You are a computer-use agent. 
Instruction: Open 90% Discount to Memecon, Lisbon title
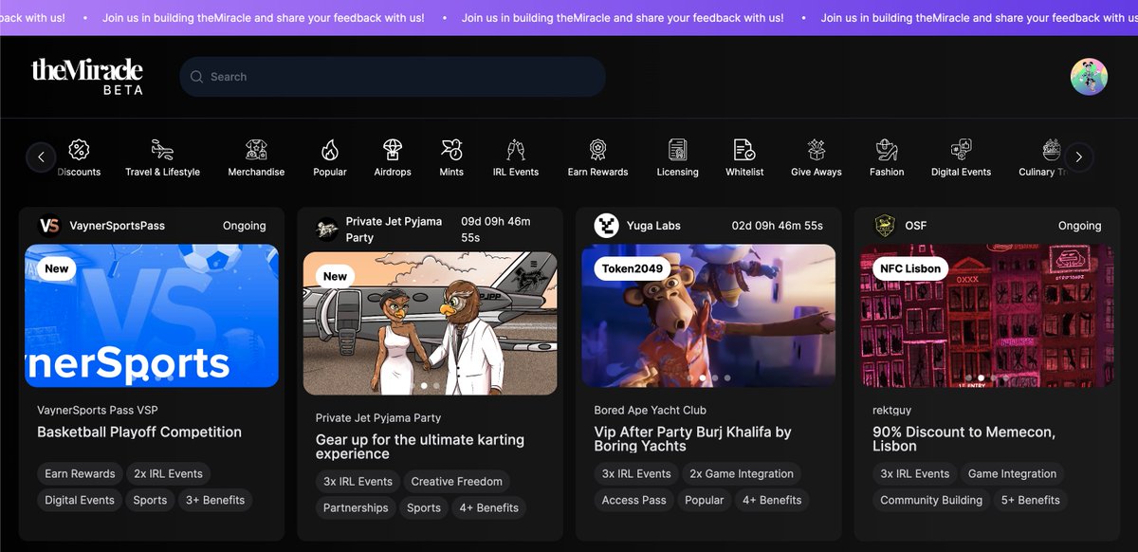pyautogui.click(x=964, y=439)
